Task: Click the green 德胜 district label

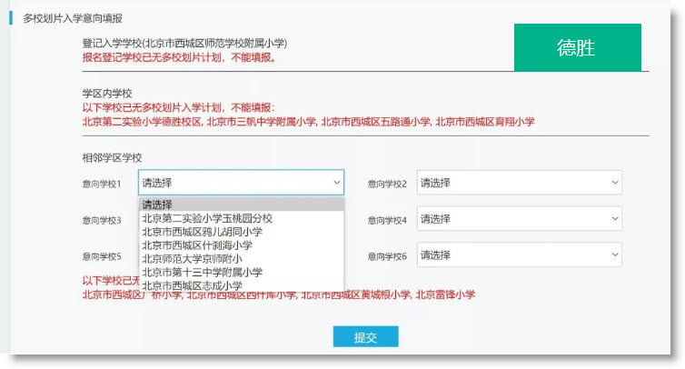Action: [x=578, y=47]
